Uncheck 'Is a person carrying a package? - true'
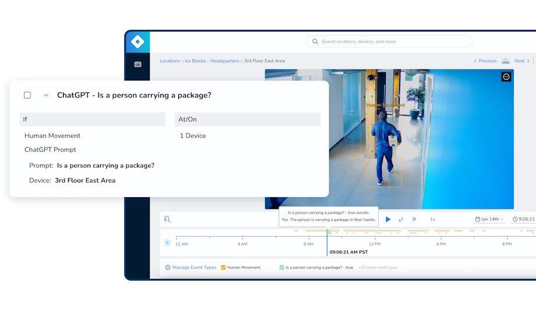Image resolution: width=536 pixels, height=311 pixels. coord(281,267)
